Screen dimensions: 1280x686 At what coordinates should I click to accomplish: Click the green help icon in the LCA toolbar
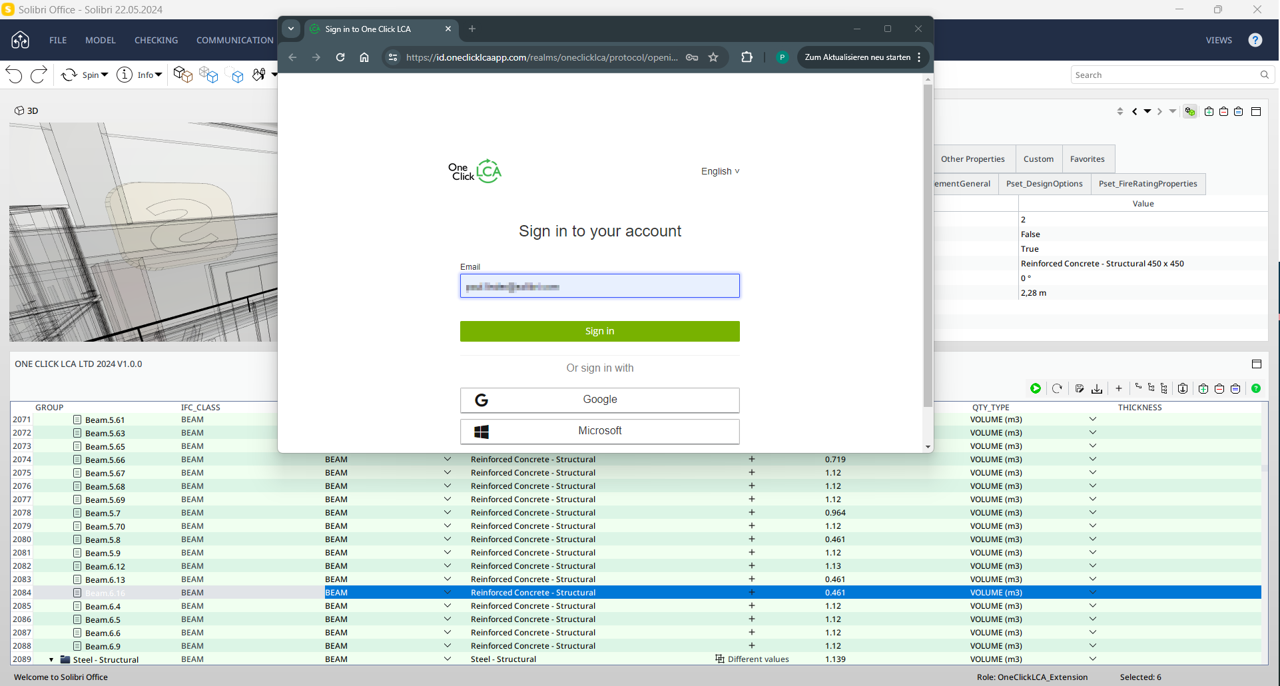coord(1256,388)
